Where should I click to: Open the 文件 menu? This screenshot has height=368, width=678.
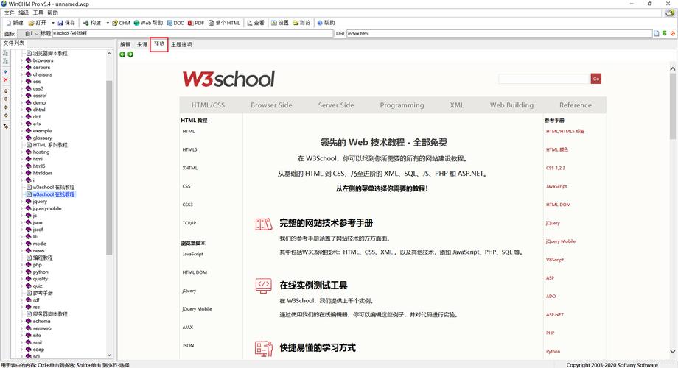point(9,13)
